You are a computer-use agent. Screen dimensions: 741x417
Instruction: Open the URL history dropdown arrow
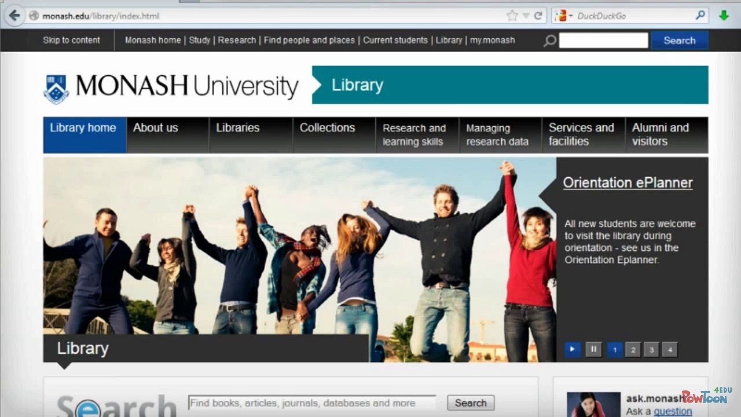tap(526, 16)
